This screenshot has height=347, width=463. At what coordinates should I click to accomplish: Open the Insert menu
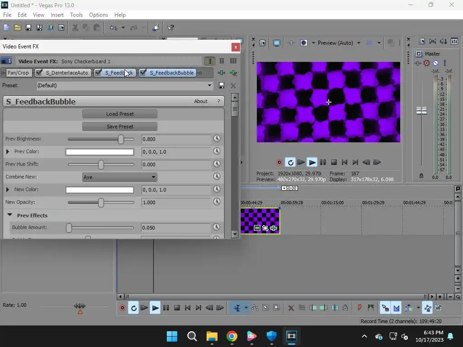pyautogui.click(x=57, y=15)
